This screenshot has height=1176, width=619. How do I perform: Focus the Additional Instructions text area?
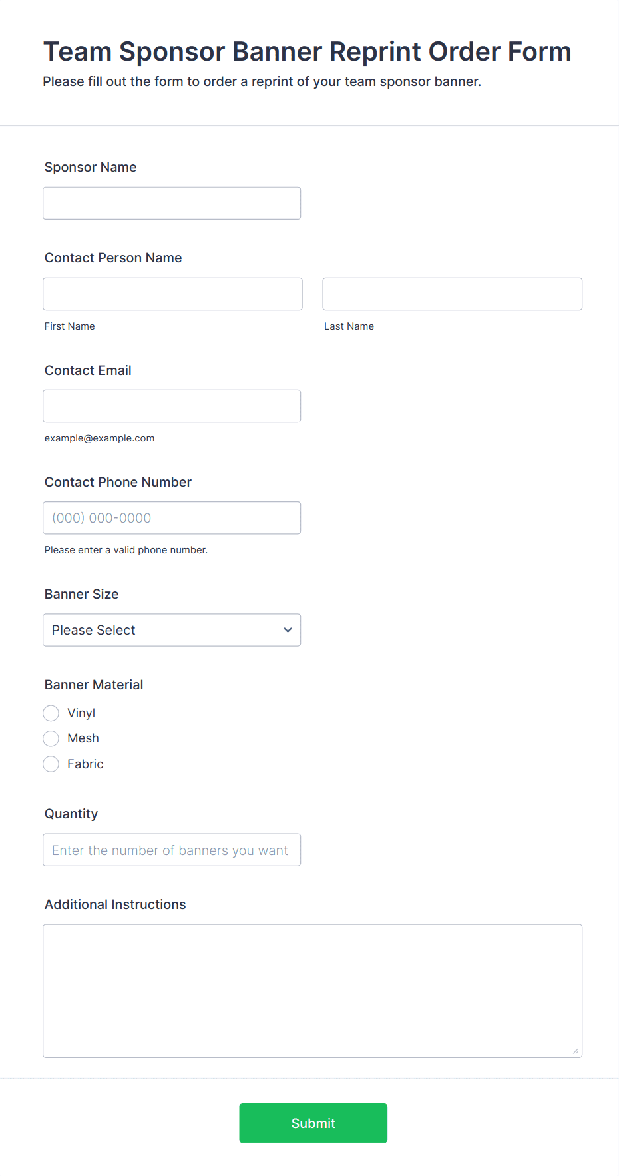[312, 990]
